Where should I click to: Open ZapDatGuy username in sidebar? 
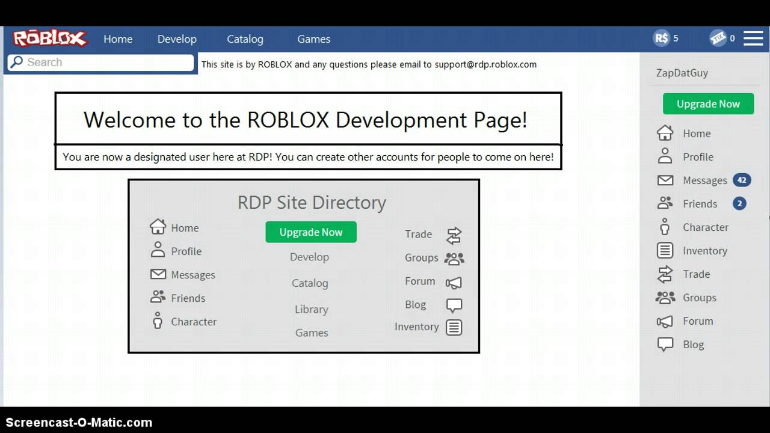(x=682, y=73)
